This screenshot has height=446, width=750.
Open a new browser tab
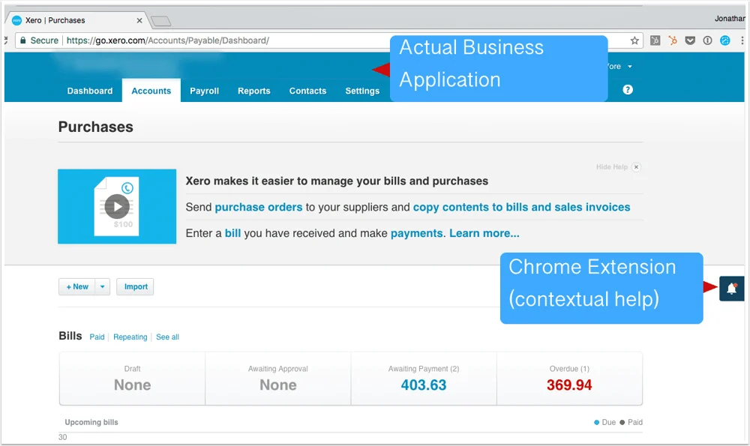[160, 21]
